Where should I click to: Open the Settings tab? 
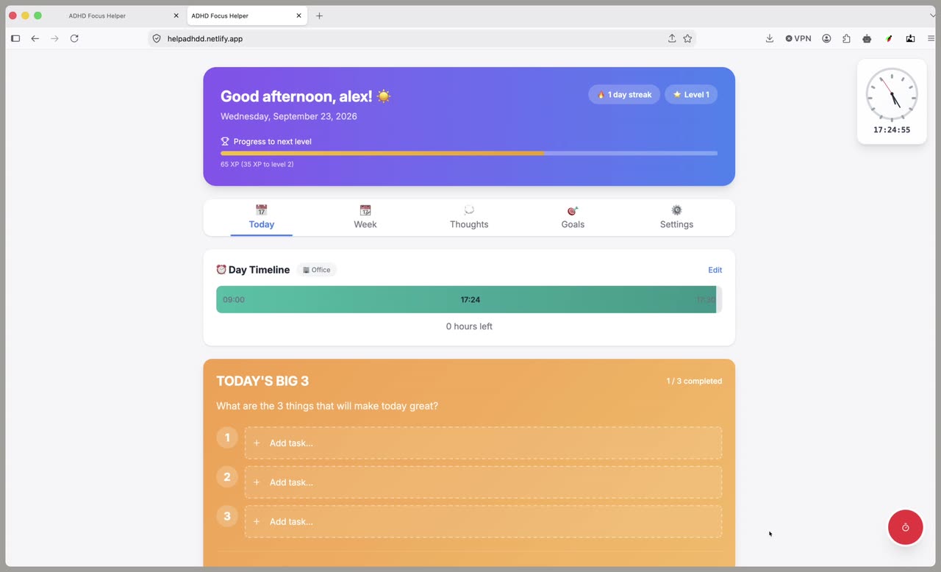[676, 218]
